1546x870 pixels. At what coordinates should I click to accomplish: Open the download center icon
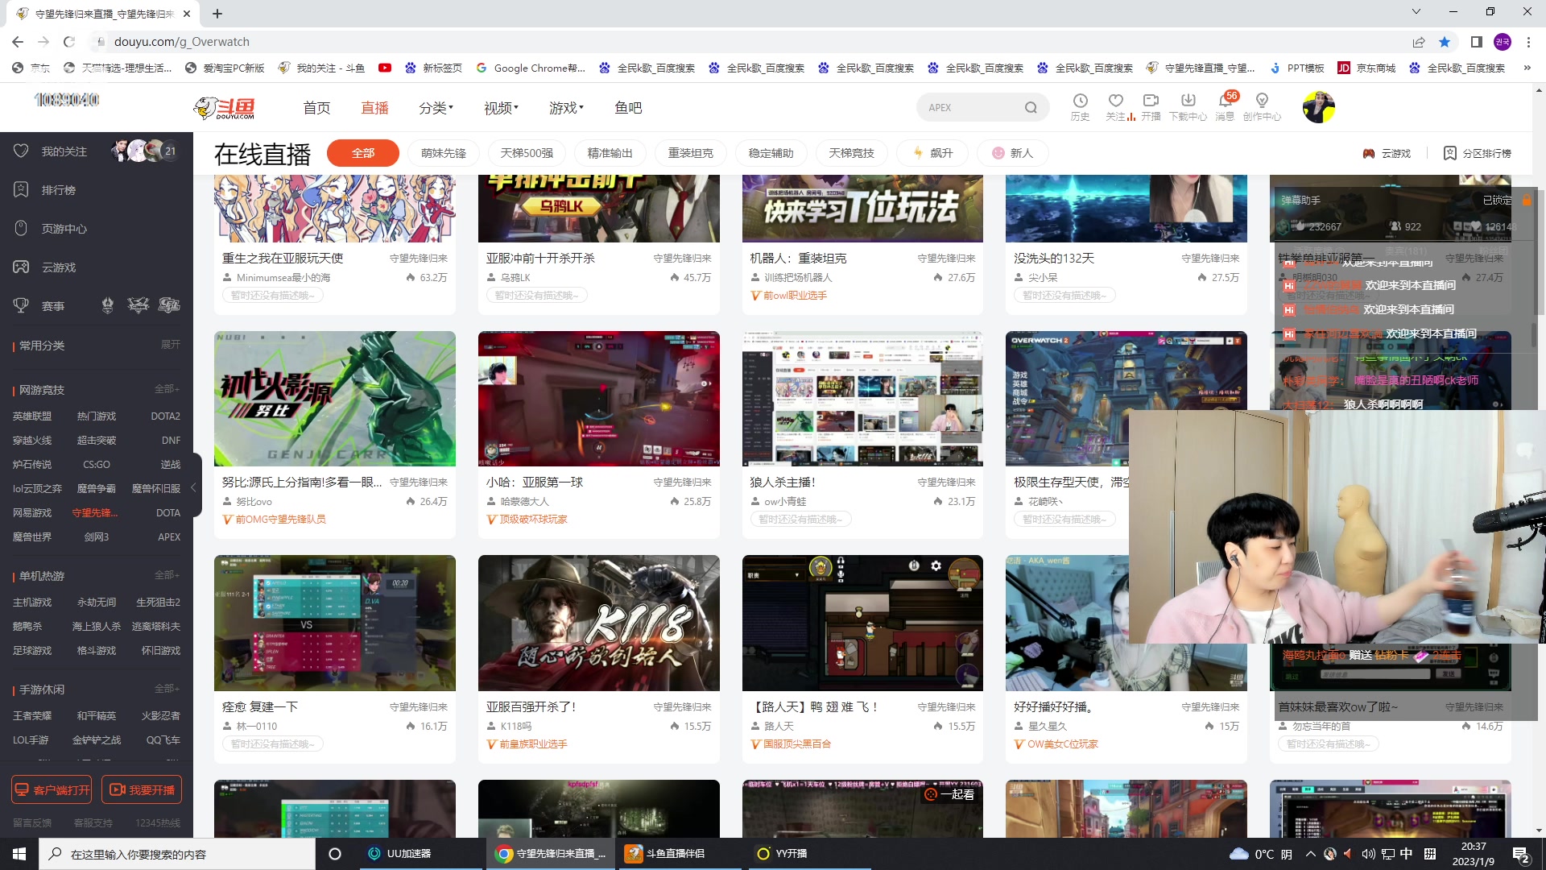[x=1188, y=101]
